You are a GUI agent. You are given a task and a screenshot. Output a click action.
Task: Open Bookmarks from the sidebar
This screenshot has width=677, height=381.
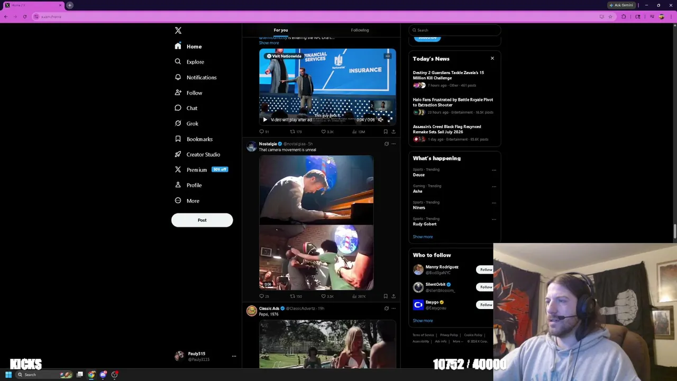point(194,139)
